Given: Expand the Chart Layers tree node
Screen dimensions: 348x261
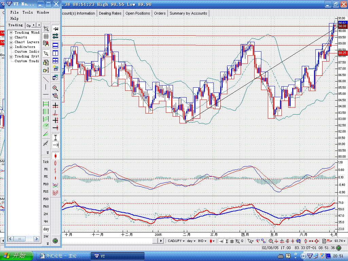Looking at the screenshot, I should [x=11, y=42].
